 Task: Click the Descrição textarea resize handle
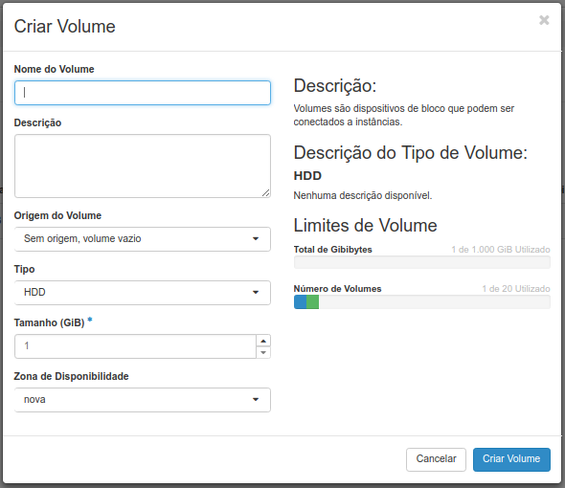(265, 193)
